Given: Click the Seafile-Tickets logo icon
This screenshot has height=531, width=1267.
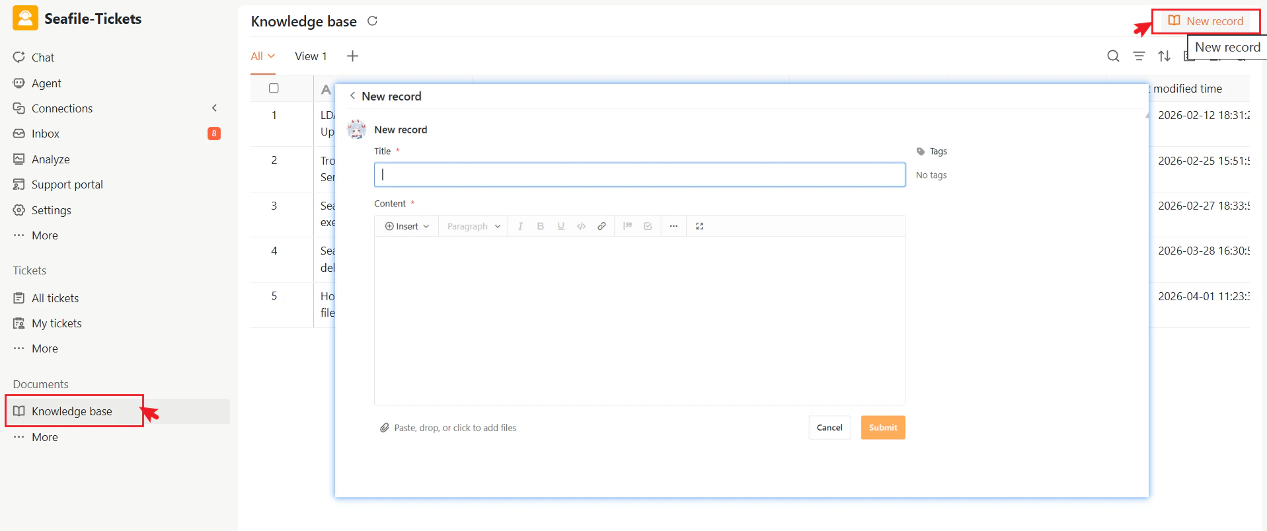Looking at the screenshot, I should 25,19.
